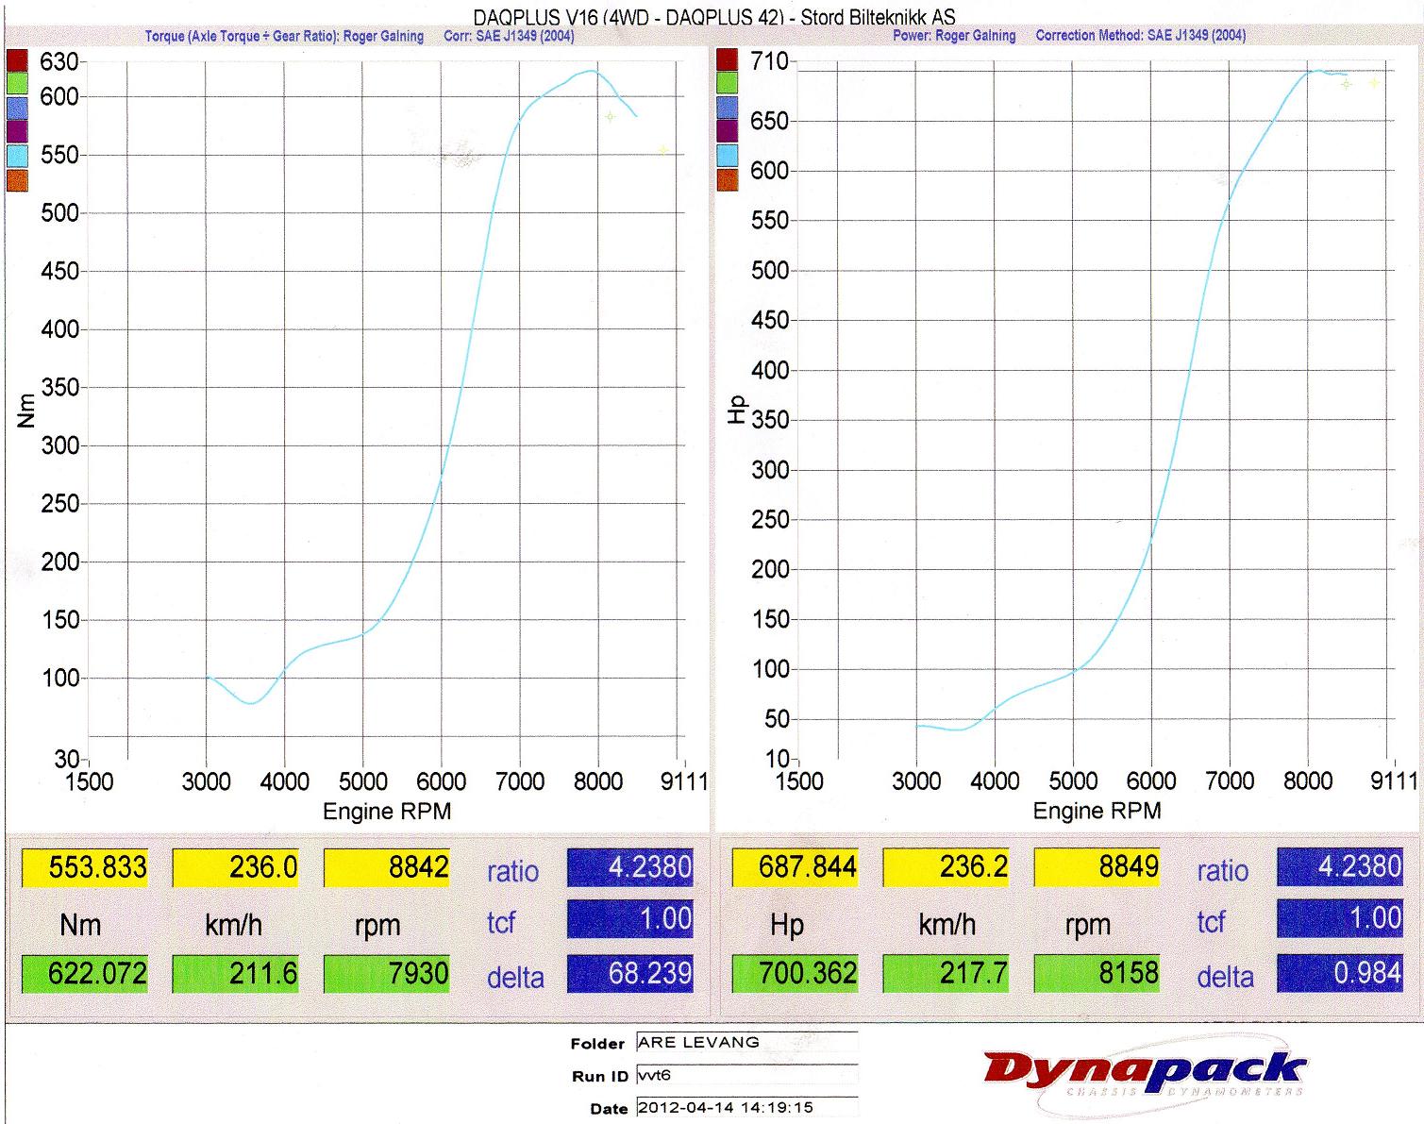
Task: Click the red swatch in the torque graph legend
Action: (17, 61)
